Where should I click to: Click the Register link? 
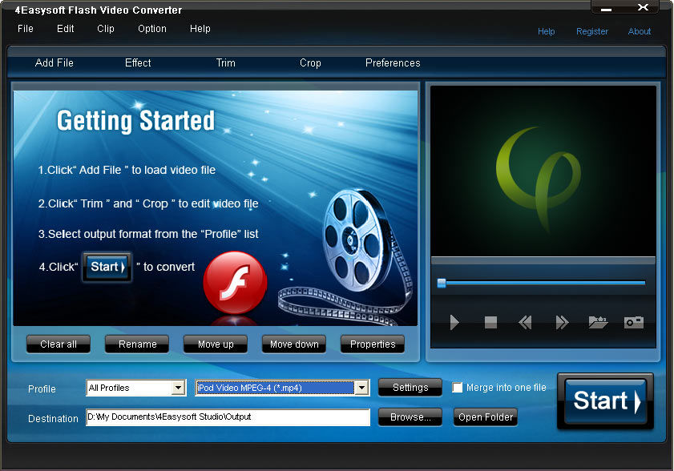point(592,31)
